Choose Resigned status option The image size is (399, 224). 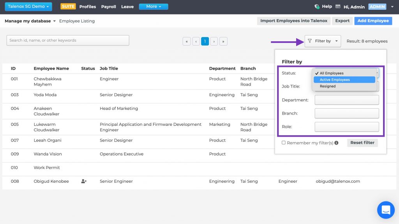point(344,86)
